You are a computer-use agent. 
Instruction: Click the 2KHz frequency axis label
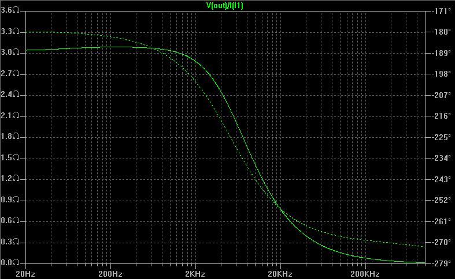click(x=195, y=274)
